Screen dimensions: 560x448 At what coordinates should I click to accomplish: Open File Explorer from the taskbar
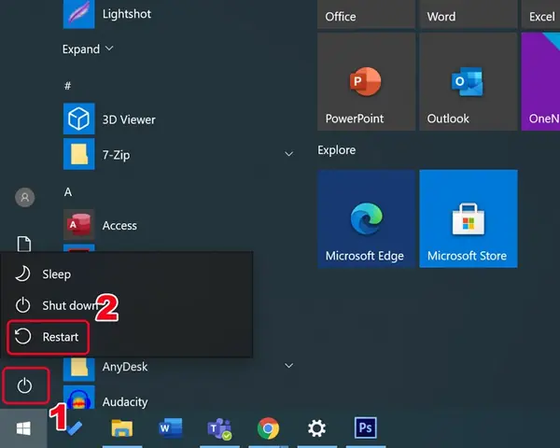click(x=121, y=428)
